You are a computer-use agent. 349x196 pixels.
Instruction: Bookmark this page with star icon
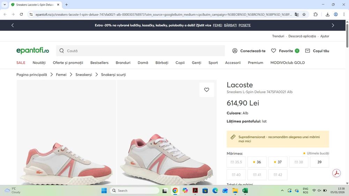pos(304,14)
